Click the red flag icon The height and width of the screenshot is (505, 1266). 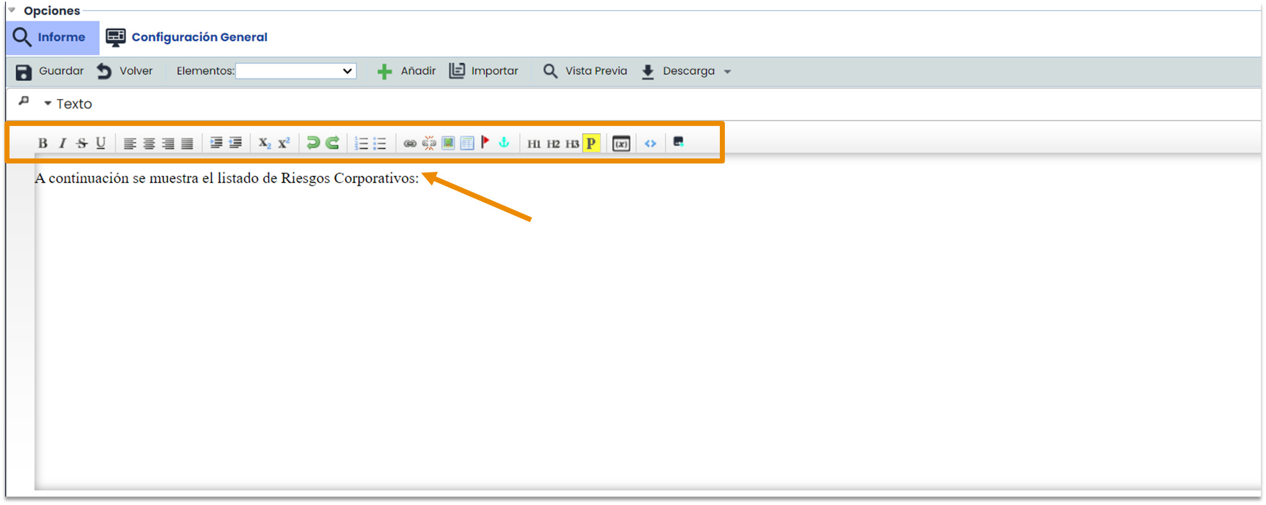click(x=485, y=142)
